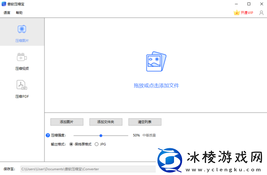
Task: Open the 语言 language menu
Action: pos(7,13)
